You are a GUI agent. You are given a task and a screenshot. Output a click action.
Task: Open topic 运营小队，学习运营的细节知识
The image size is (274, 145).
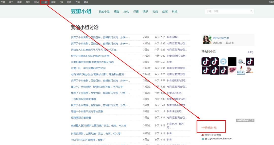[88, 68]
